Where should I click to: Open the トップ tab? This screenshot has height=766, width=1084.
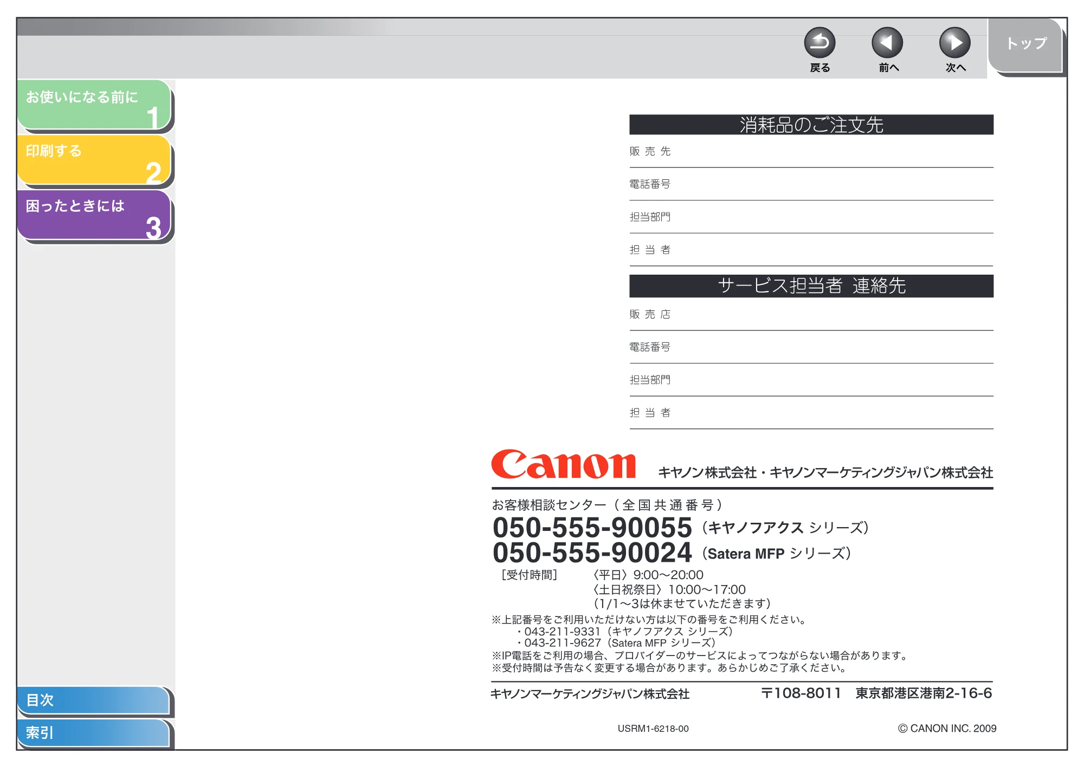coord(1025,44)
